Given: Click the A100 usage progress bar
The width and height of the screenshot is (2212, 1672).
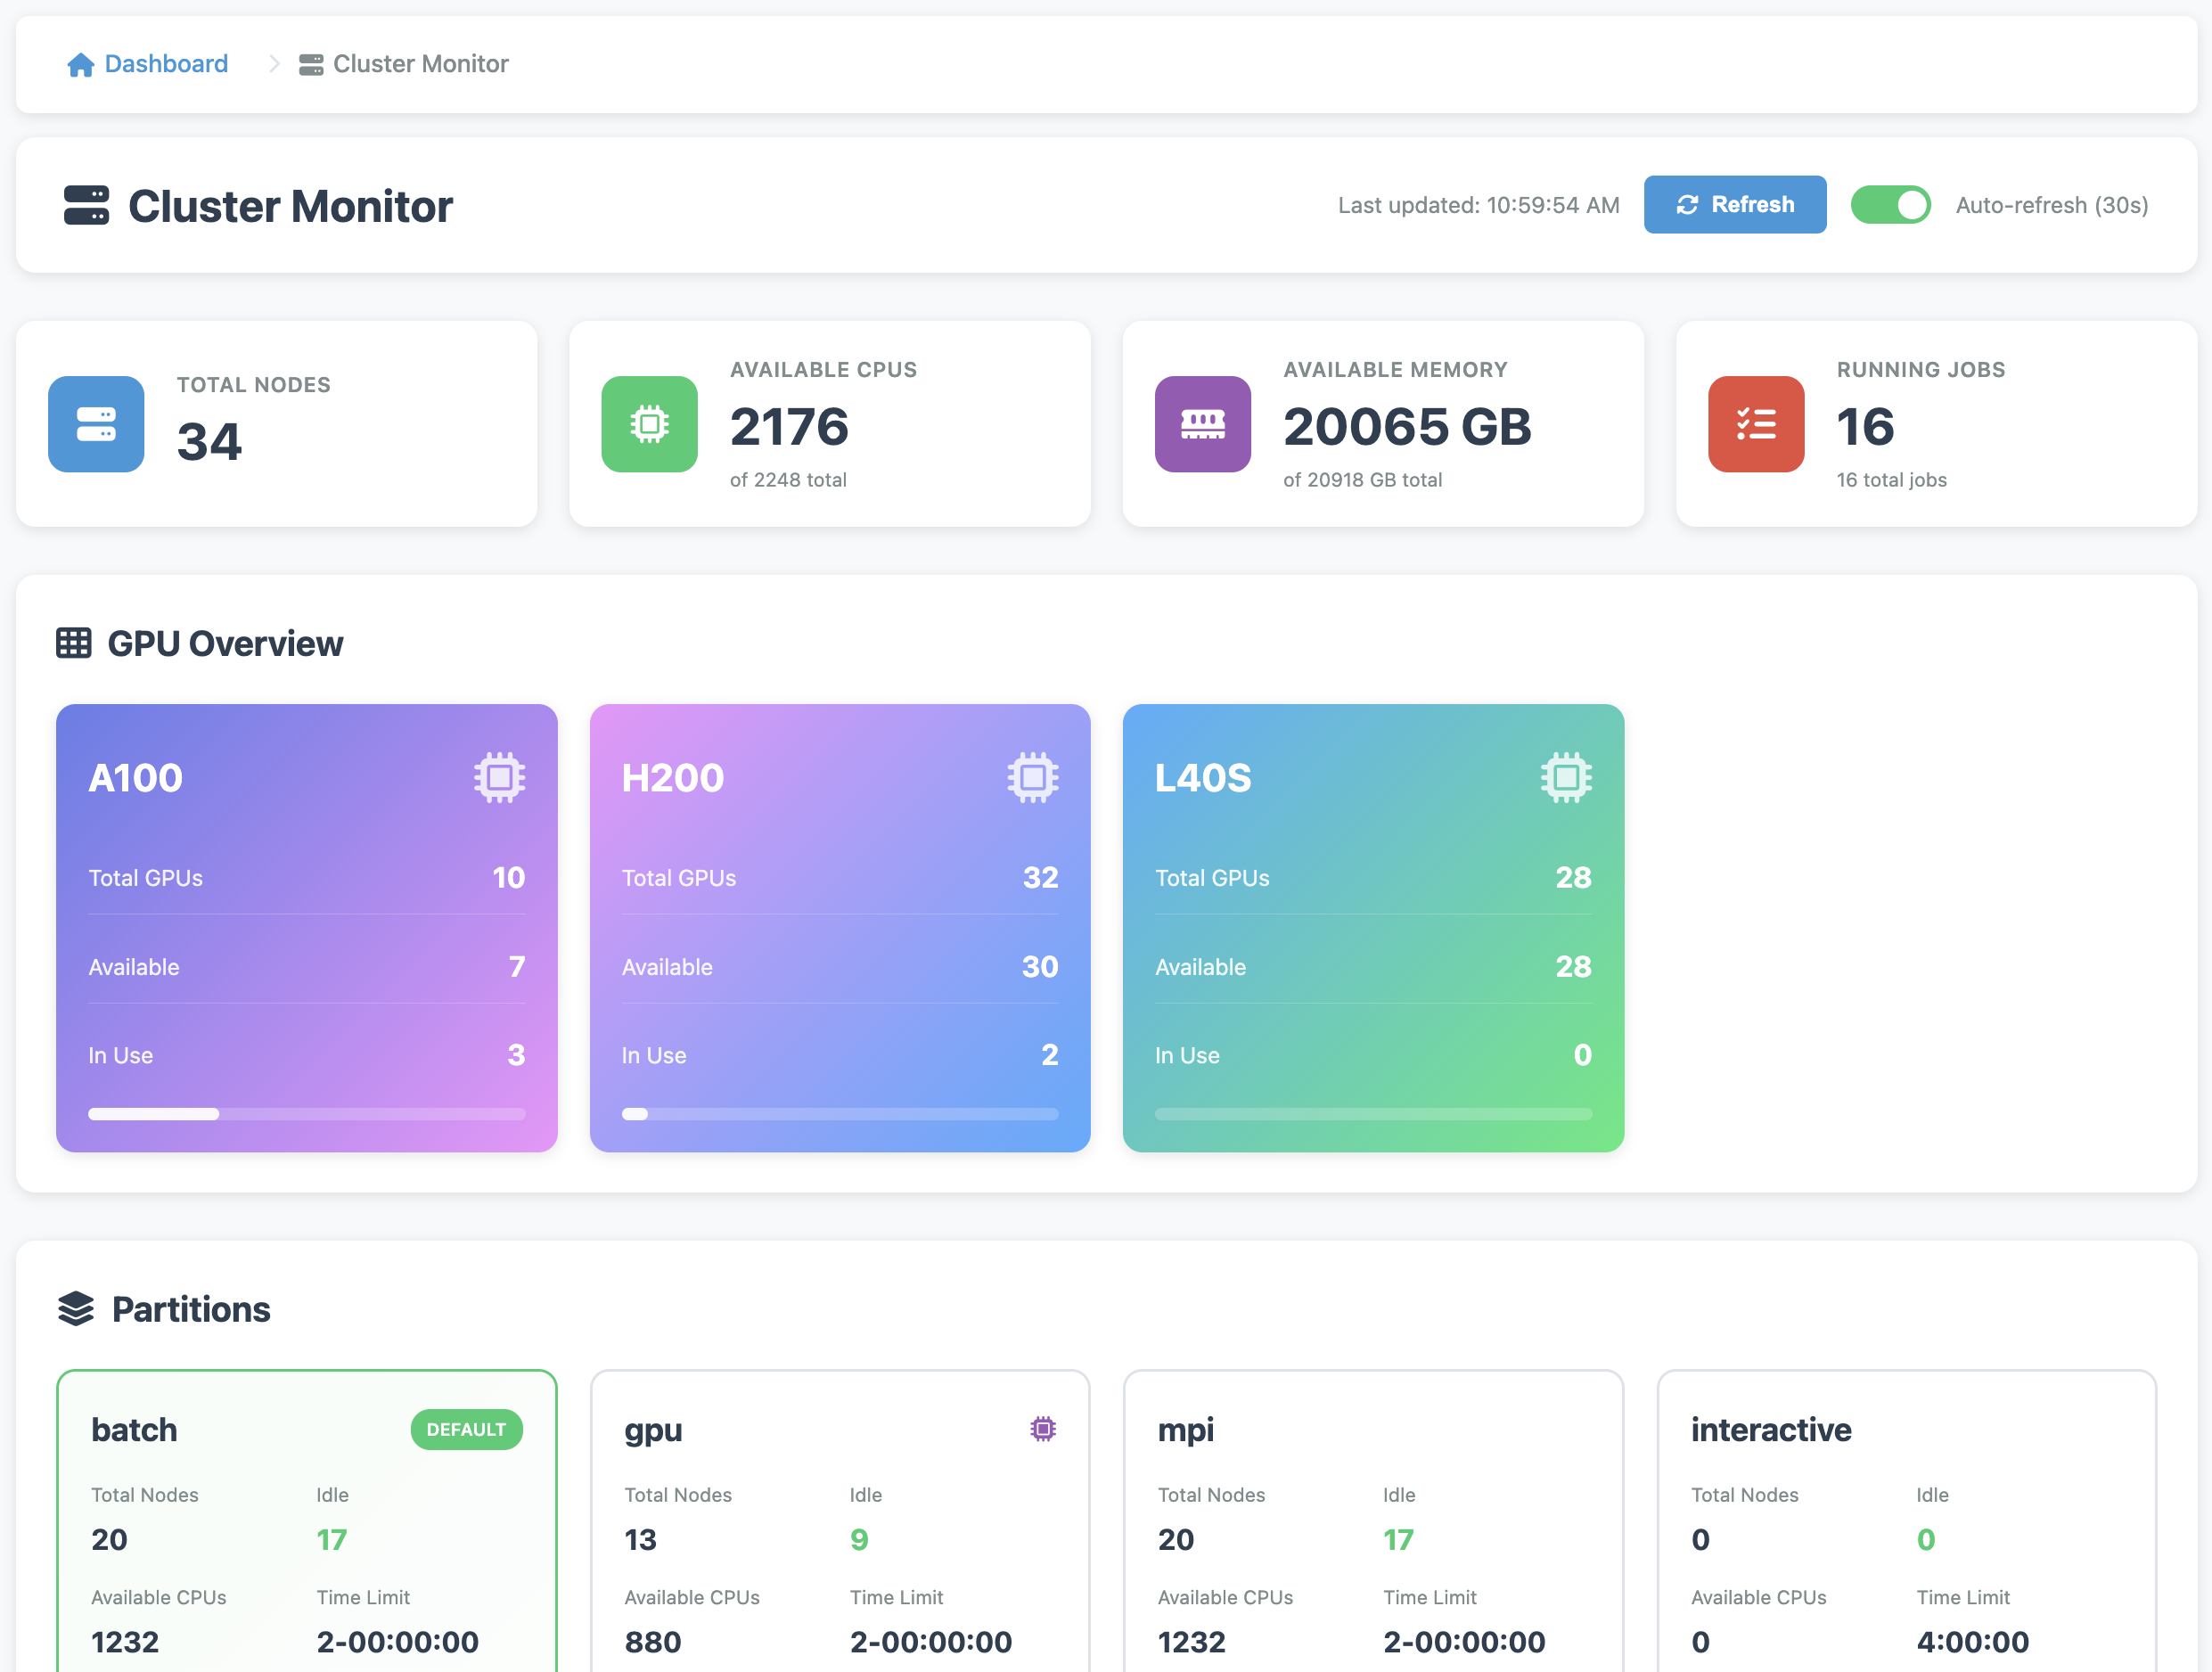Looking at the screenshot, I should coord(306,1114).
